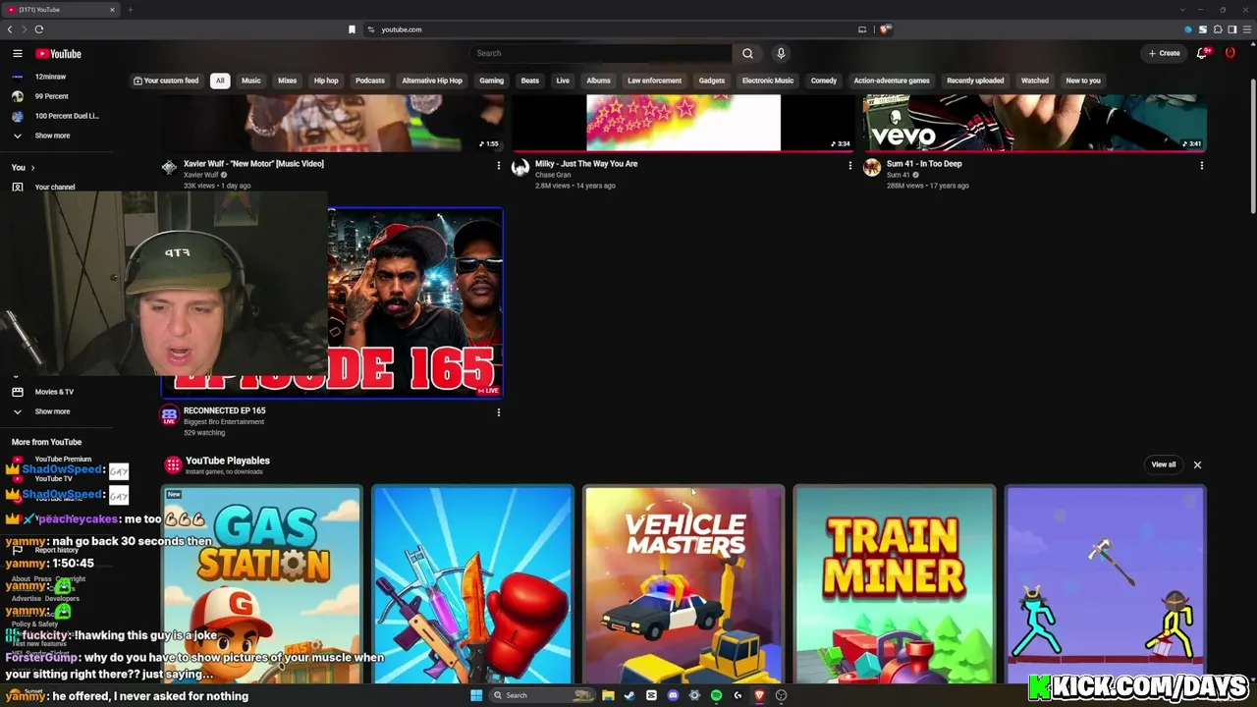Open the Windows Start menu
This screenshot has width=1257, height=707.
click(x=476, y=695)
